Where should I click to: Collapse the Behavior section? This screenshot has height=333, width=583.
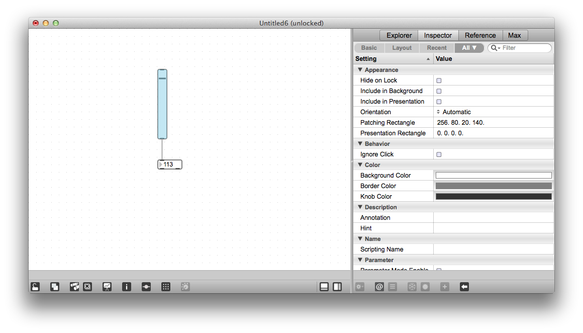click(x=360, y=144)
